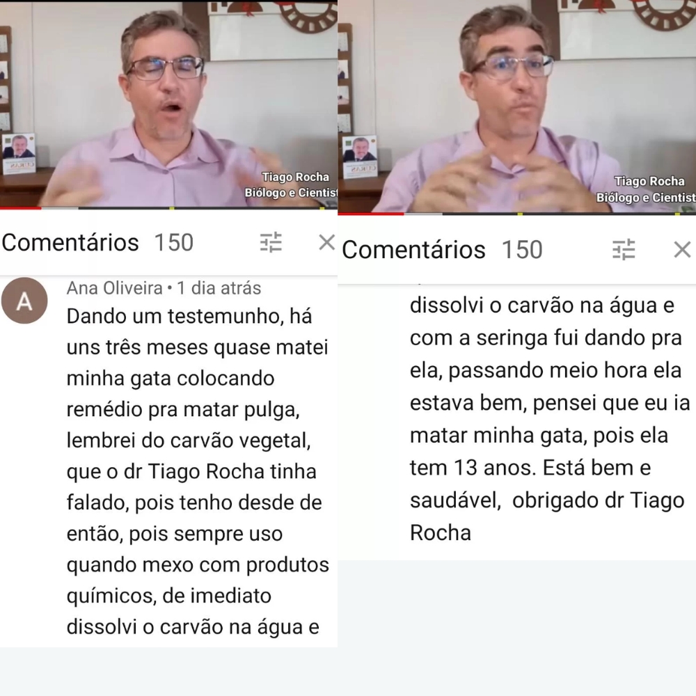Select comment text ending 'obrigado dr Tiago Rocha'
696x696 pixels.
coord(550,419)
